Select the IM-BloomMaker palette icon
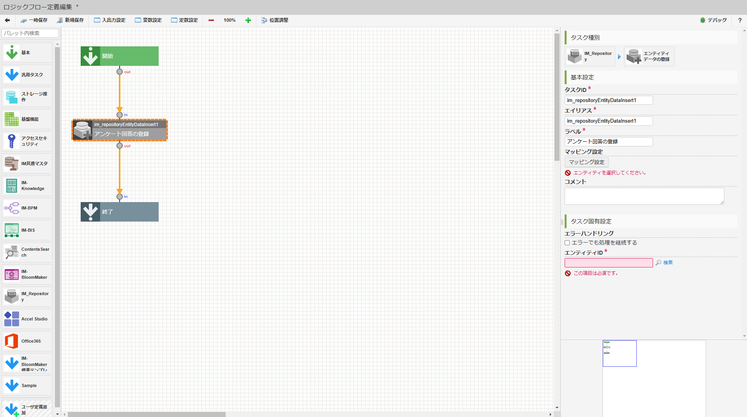747x417 pixels. coord(12,274)
